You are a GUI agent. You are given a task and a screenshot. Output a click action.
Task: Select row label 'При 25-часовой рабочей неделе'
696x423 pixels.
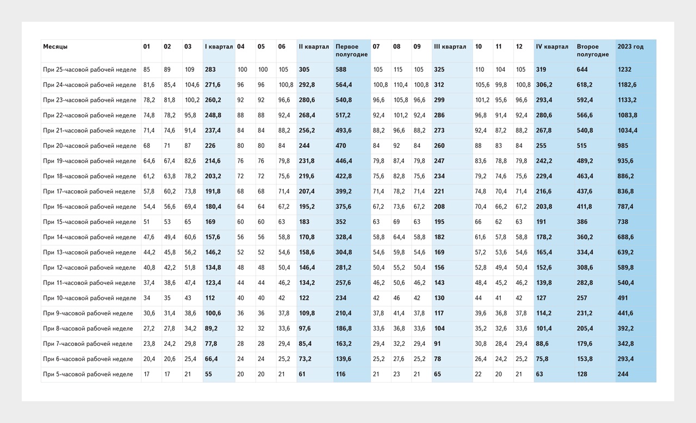pos(90,70)
